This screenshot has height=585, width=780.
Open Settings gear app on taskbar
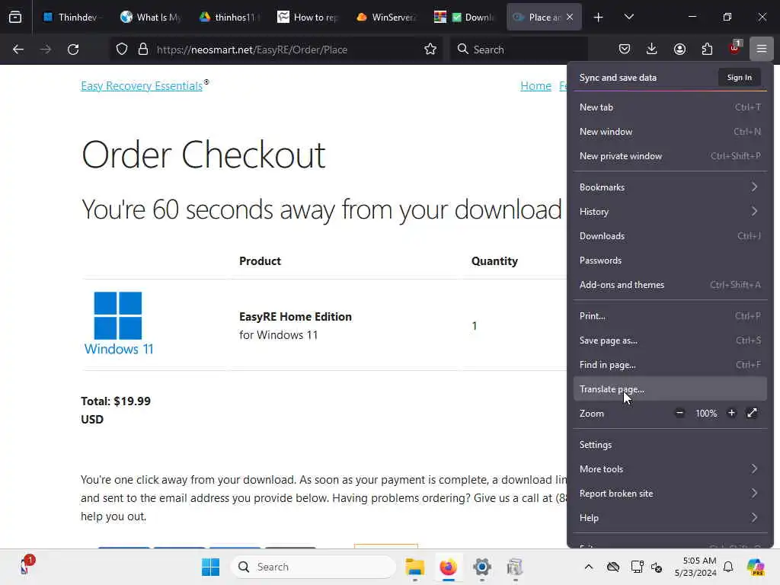[x=481, y=567]
